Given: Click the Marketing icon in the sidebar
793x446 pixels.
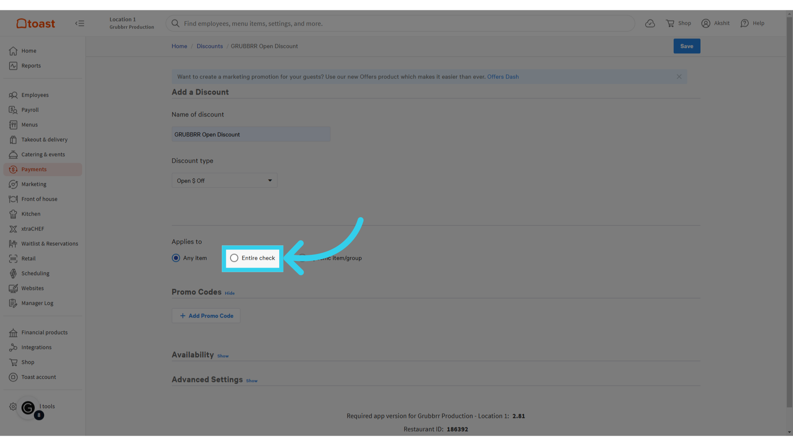Looking at the screenshot, I should (x=13, y=184).
